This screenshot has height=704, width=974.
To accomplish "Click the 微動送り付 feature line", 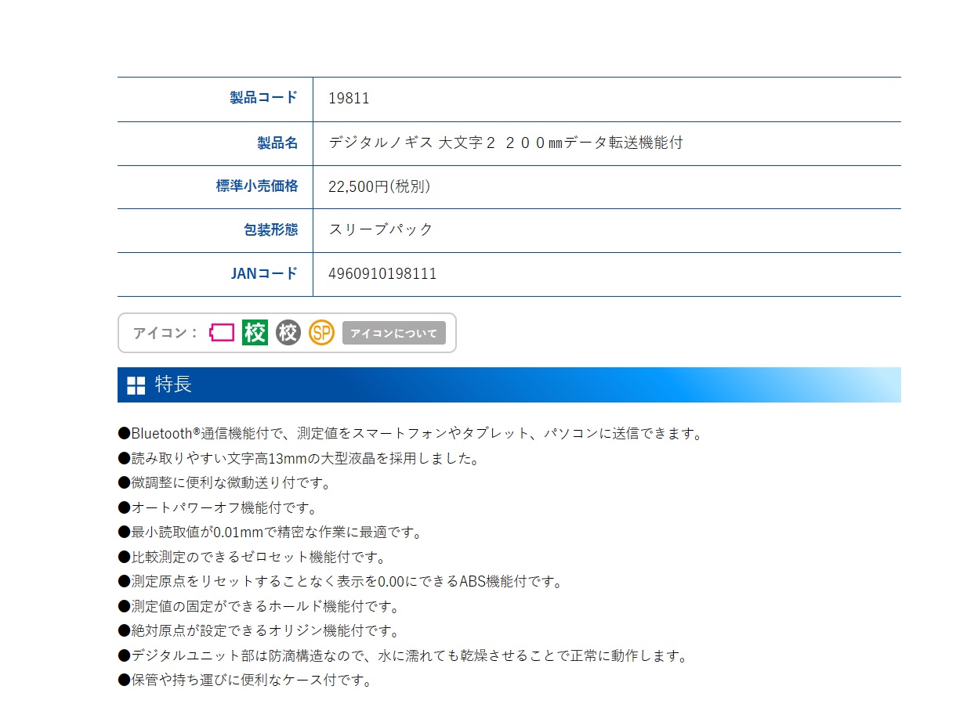I will (224, 482).
